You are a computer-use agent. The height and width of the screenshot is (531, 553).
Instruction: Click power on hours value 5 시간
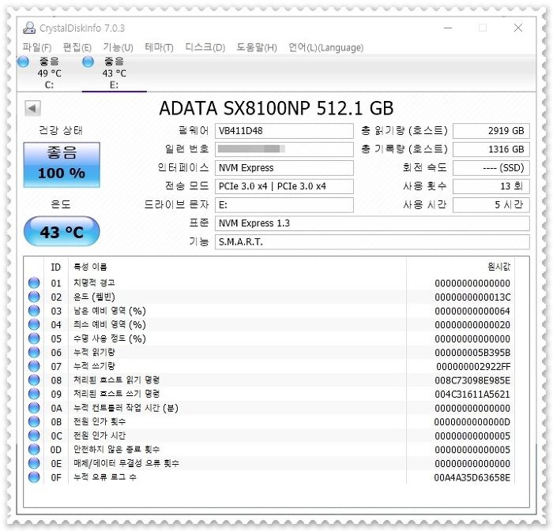(x=491, y=205)
